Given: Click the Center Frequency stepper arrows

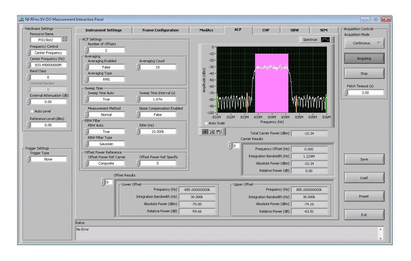Looking at the screenshot, I should coord(29,65).
